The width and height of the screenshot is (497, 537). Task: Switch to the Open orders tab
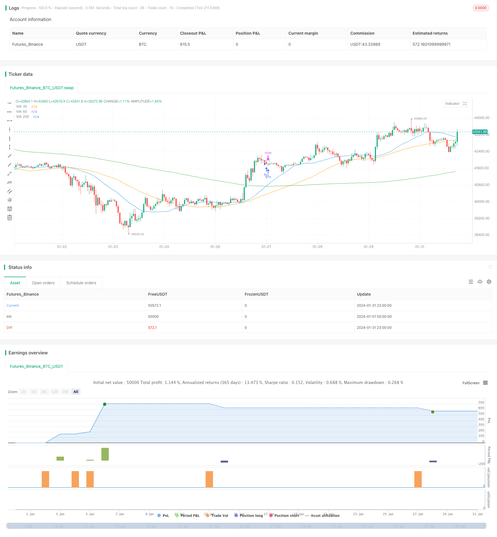pyautogui.click(x=43, y=283)
